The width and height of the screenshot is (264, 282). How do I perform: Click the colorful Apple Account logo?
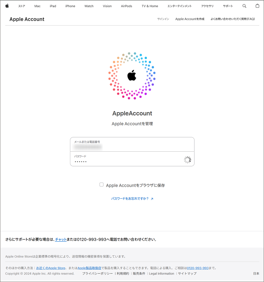point(132,76)
